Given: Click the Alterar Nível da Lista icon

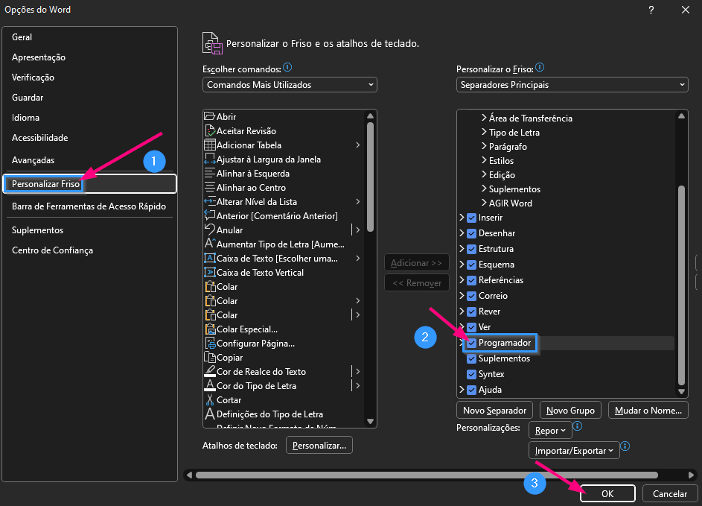Looking at the screenshot, I should 209,202.
